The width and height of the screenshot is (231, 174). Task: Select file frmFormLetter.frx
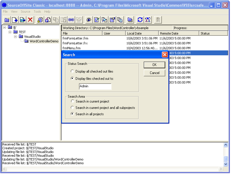(x=75, y=43)
